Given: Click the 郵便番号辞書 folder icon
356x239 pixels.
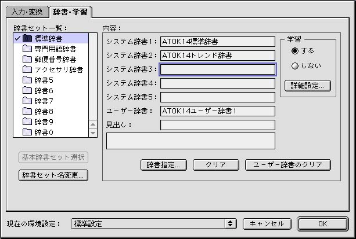Looking at the screenshot, I should (x=27, y=59).
